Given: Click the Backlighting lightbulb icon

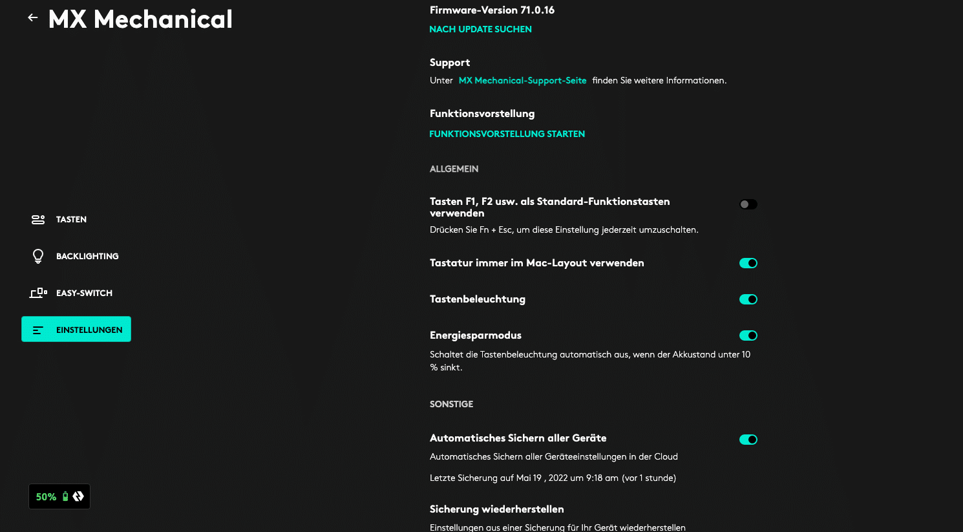Looking at the screenshot, I should 38,256.
